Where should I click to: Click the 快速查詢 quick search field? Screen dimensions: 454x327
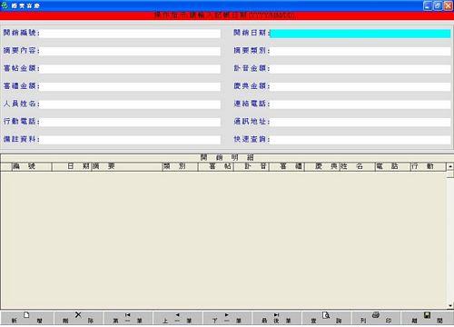click(x=360, y=140)
